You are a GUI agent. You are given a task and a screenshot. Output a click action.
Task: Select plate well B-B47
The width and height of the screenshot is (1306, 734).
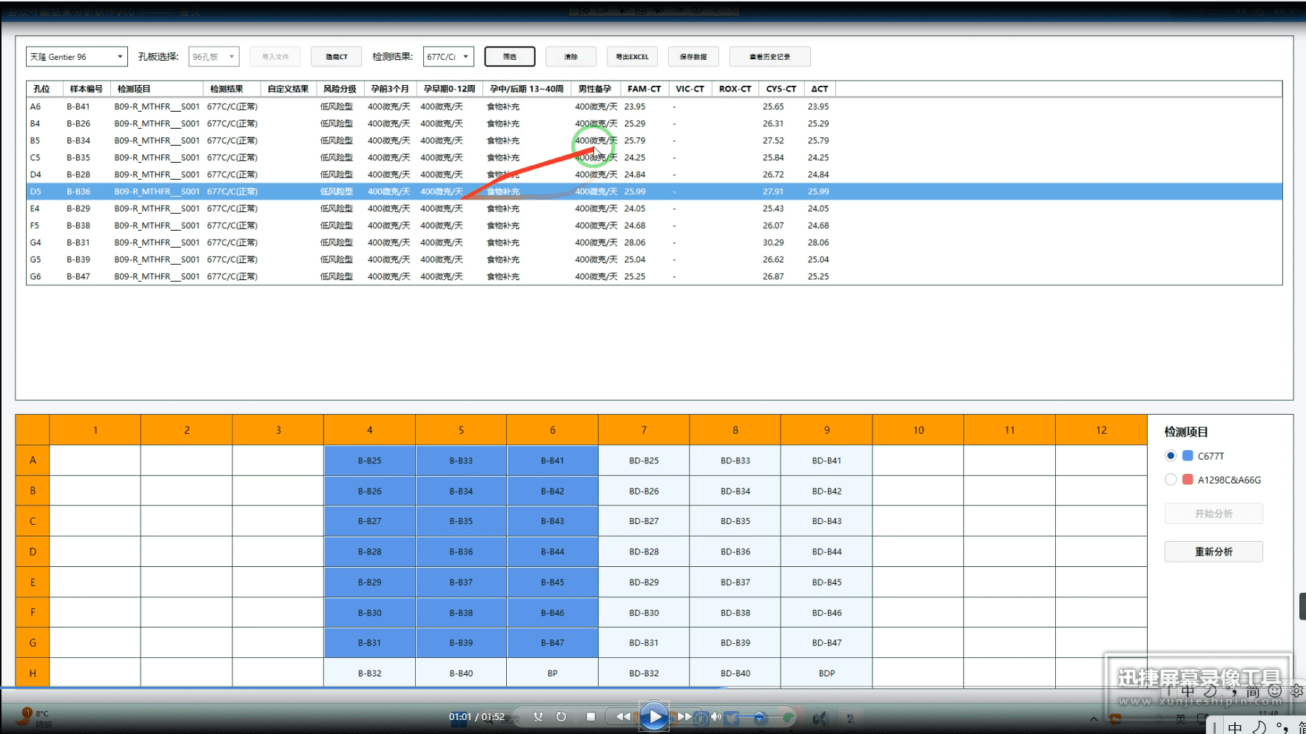[x=552, y=642]
